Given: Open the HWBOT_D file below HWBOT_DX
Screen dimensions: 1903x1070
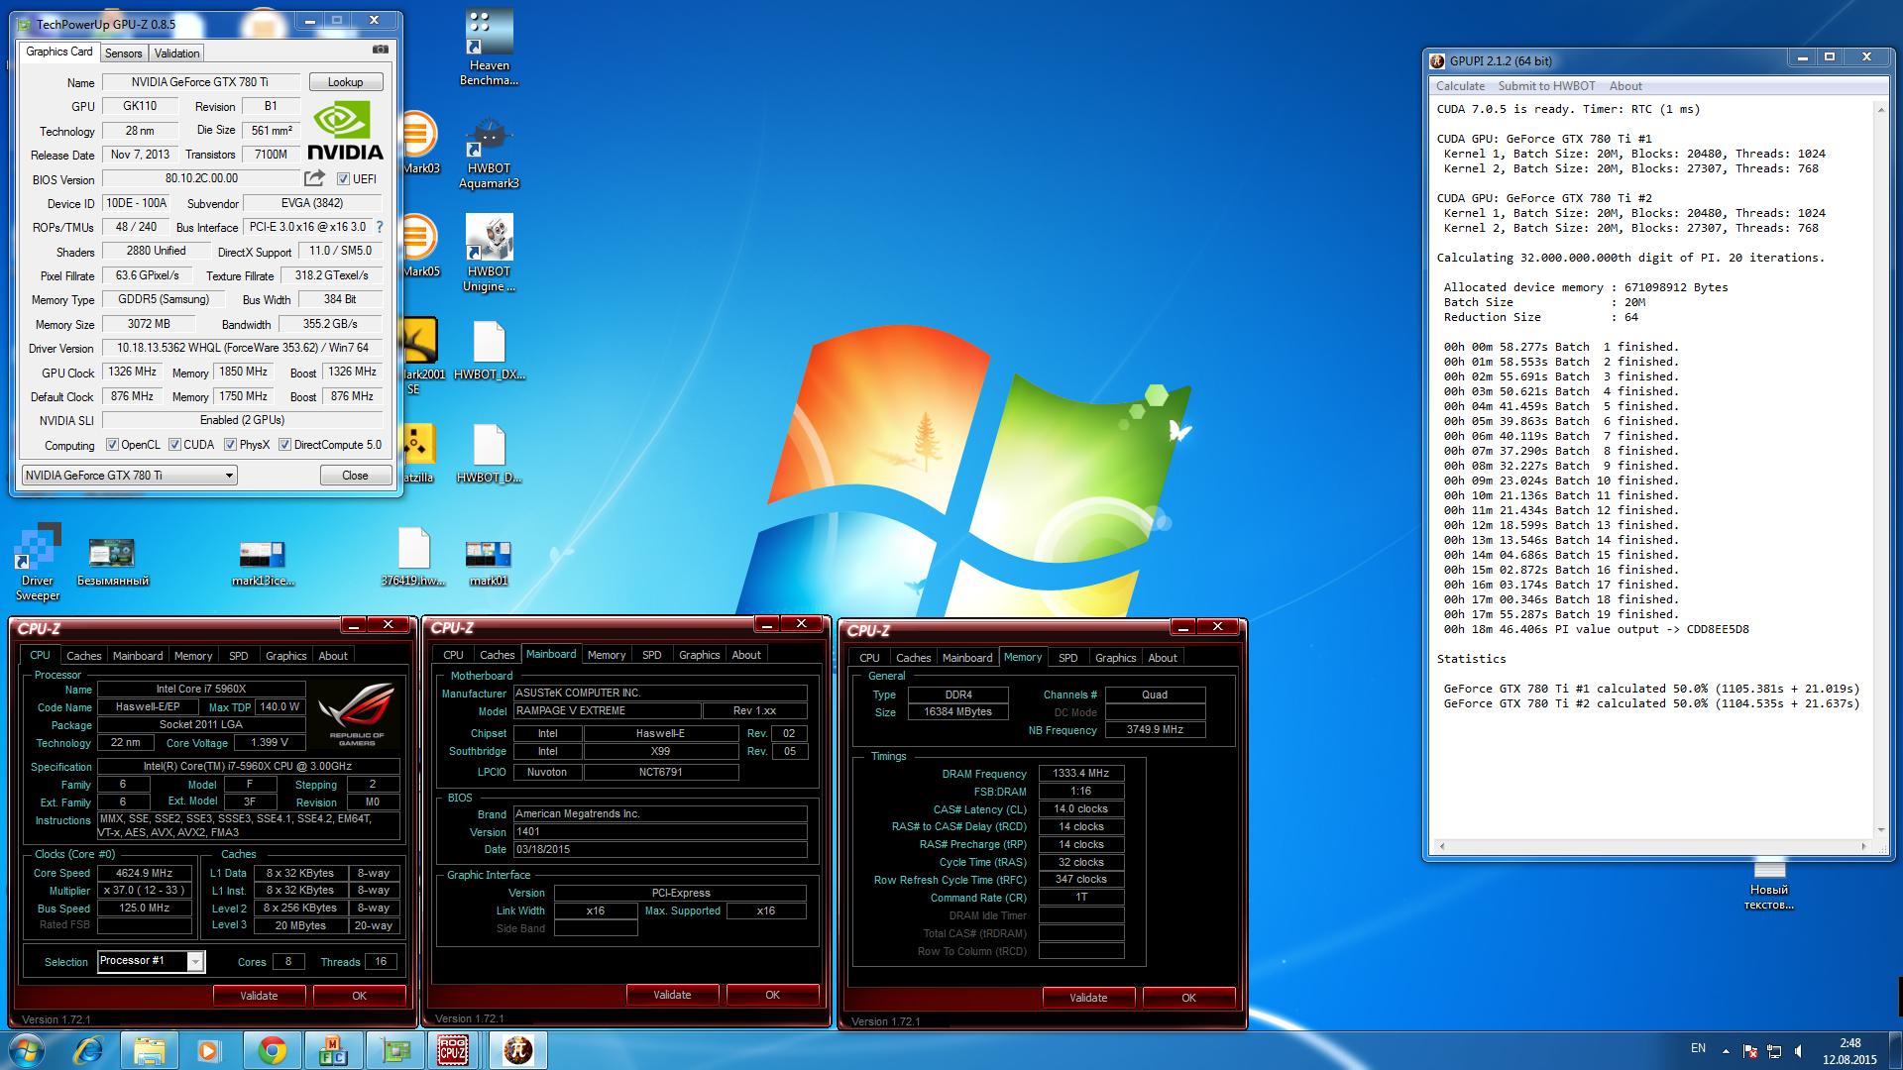Looking at the screenshot, I should coord(489,454).
